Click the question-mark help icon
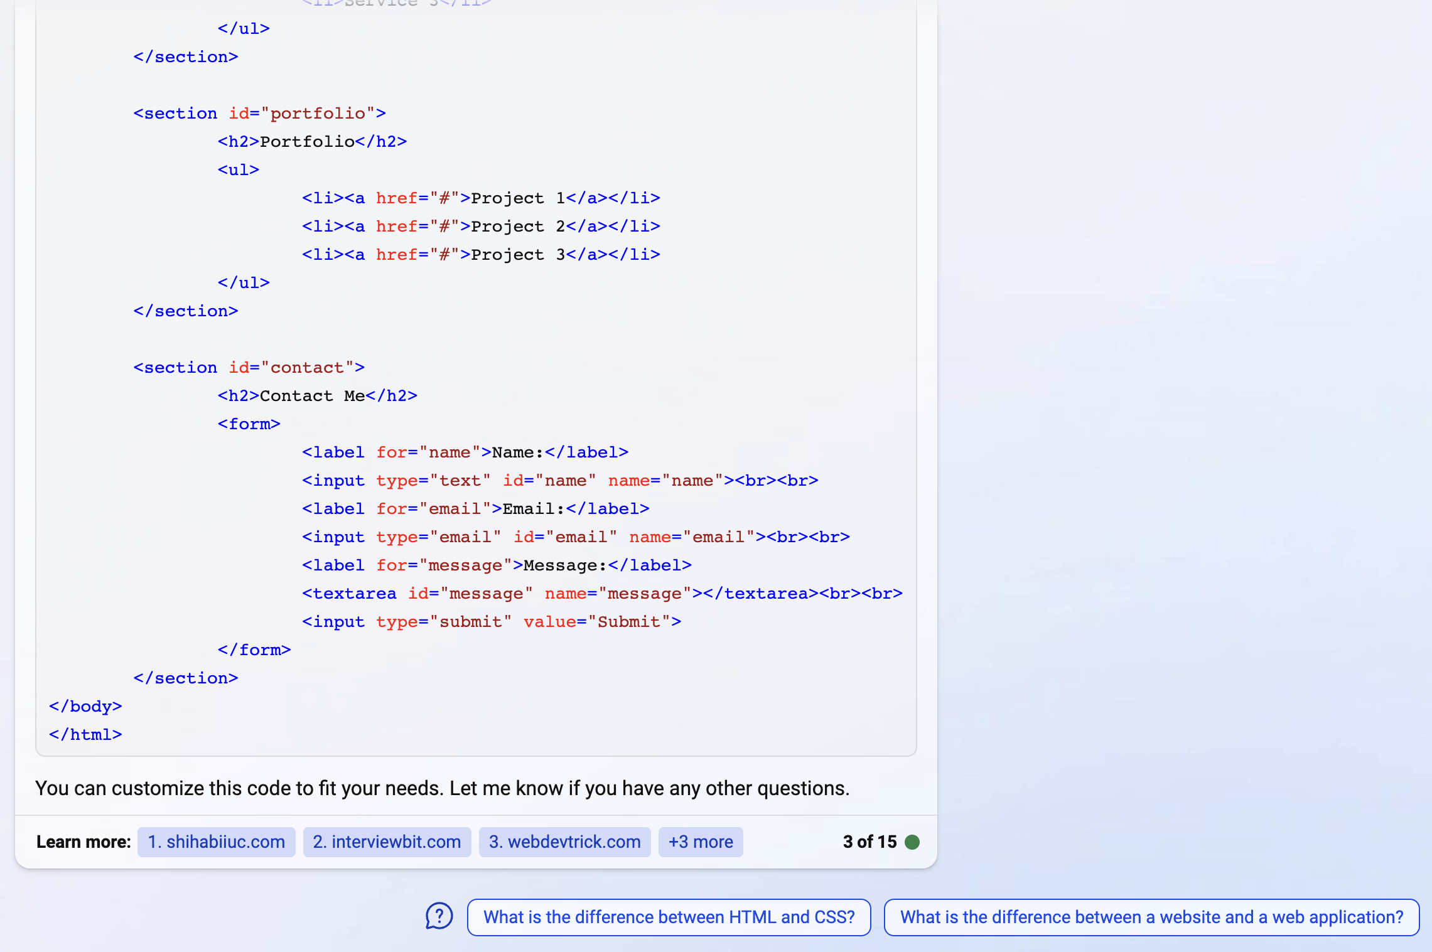The image size is (1432, 952). [438, 916]
